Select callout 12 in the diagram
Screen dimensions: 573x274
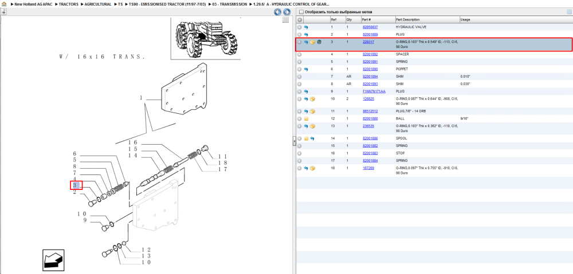pos(146,250)
